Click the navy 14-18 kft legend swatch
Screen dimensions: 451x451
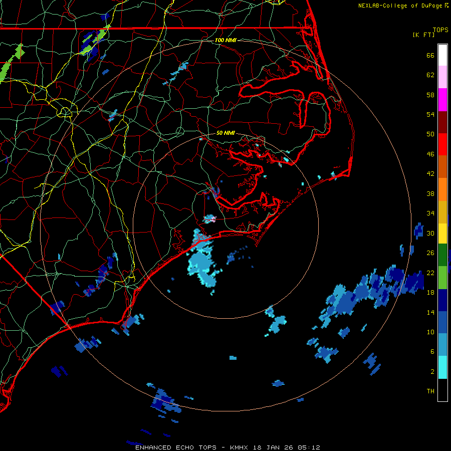point(442,300)
